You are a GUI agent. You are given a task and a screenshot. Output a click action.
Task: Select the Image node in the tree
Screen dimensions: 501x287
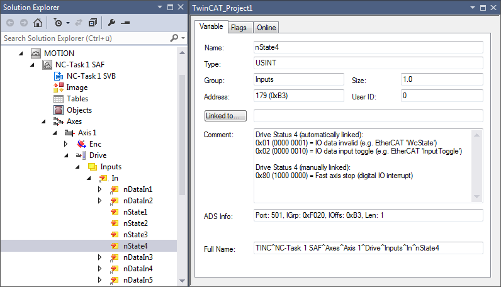[x=77, y=87]
